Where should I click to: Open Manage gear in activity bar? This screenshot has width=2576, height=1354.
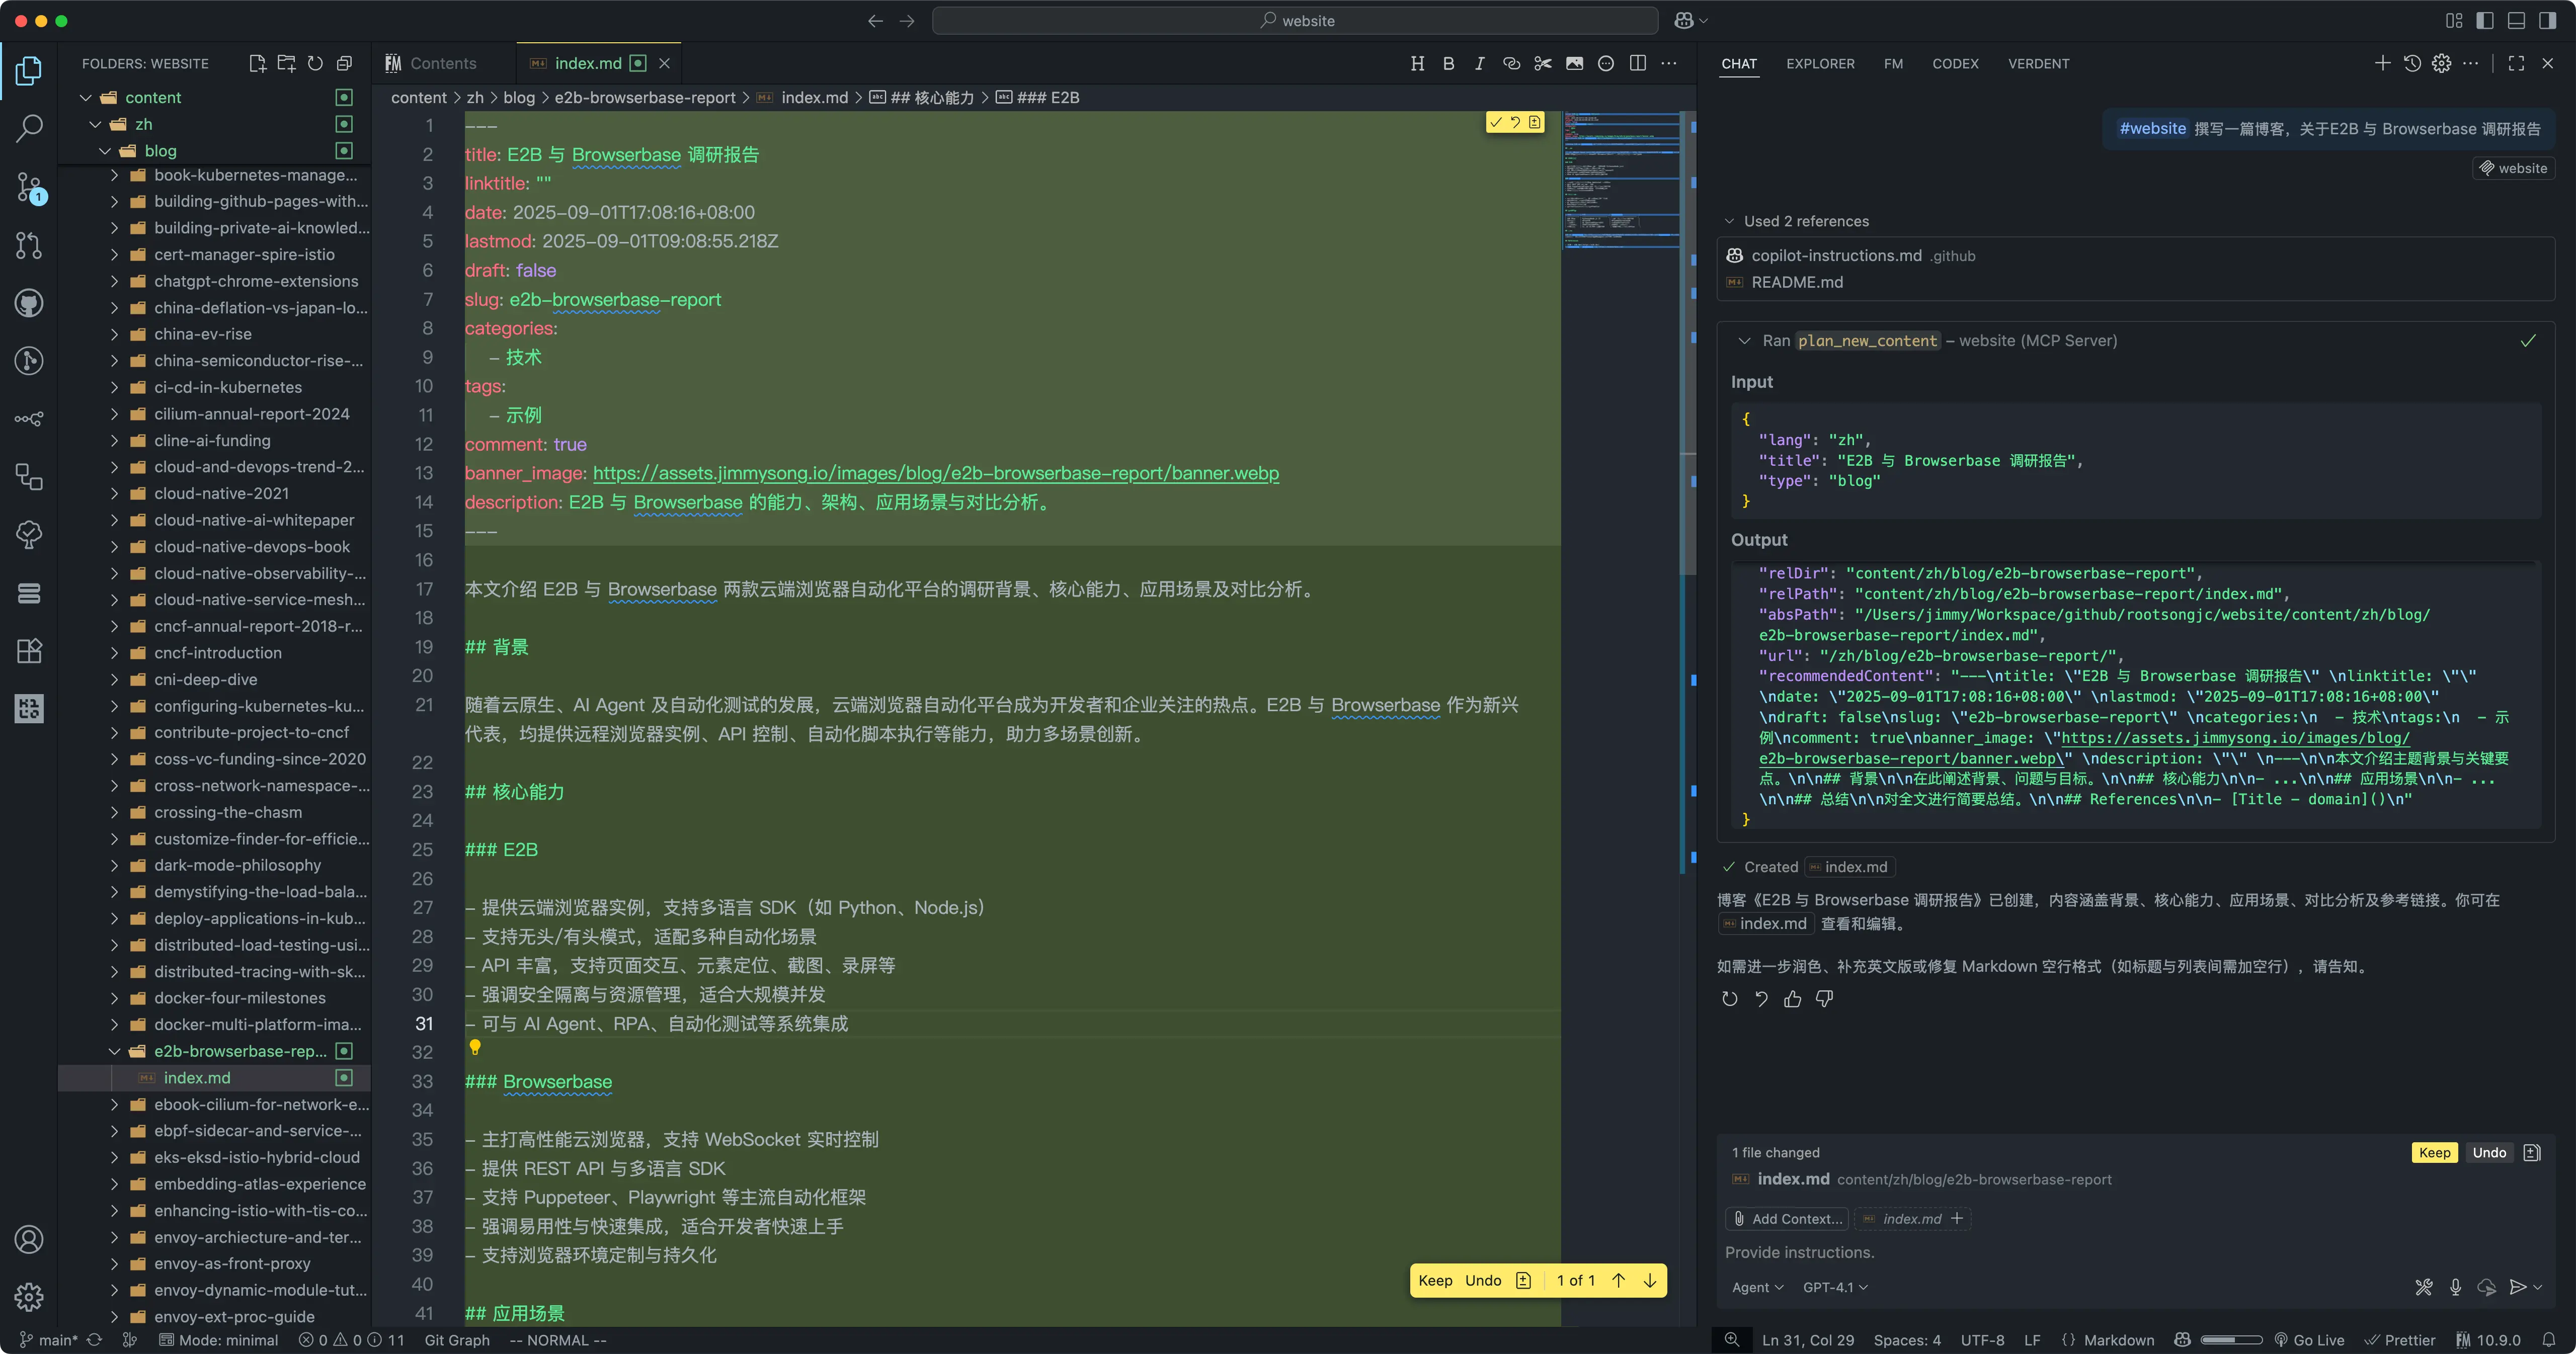click(29, 1297)
